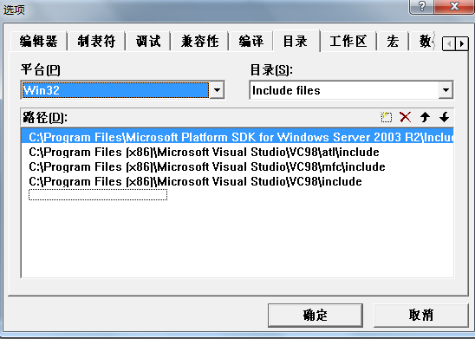This screenshot has height=339, width=475.
Task: Select the VC98\include path row
Action: [237, 181]
